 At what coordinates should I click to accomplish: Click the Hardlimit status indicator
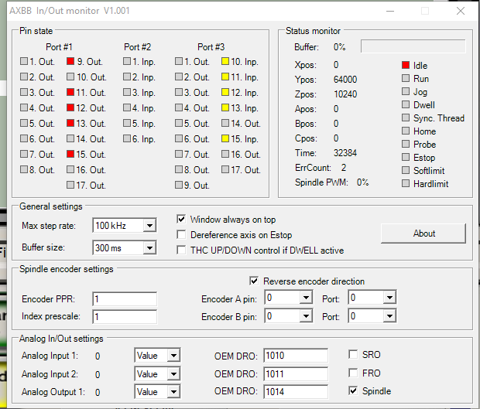(x=406, y=183)
